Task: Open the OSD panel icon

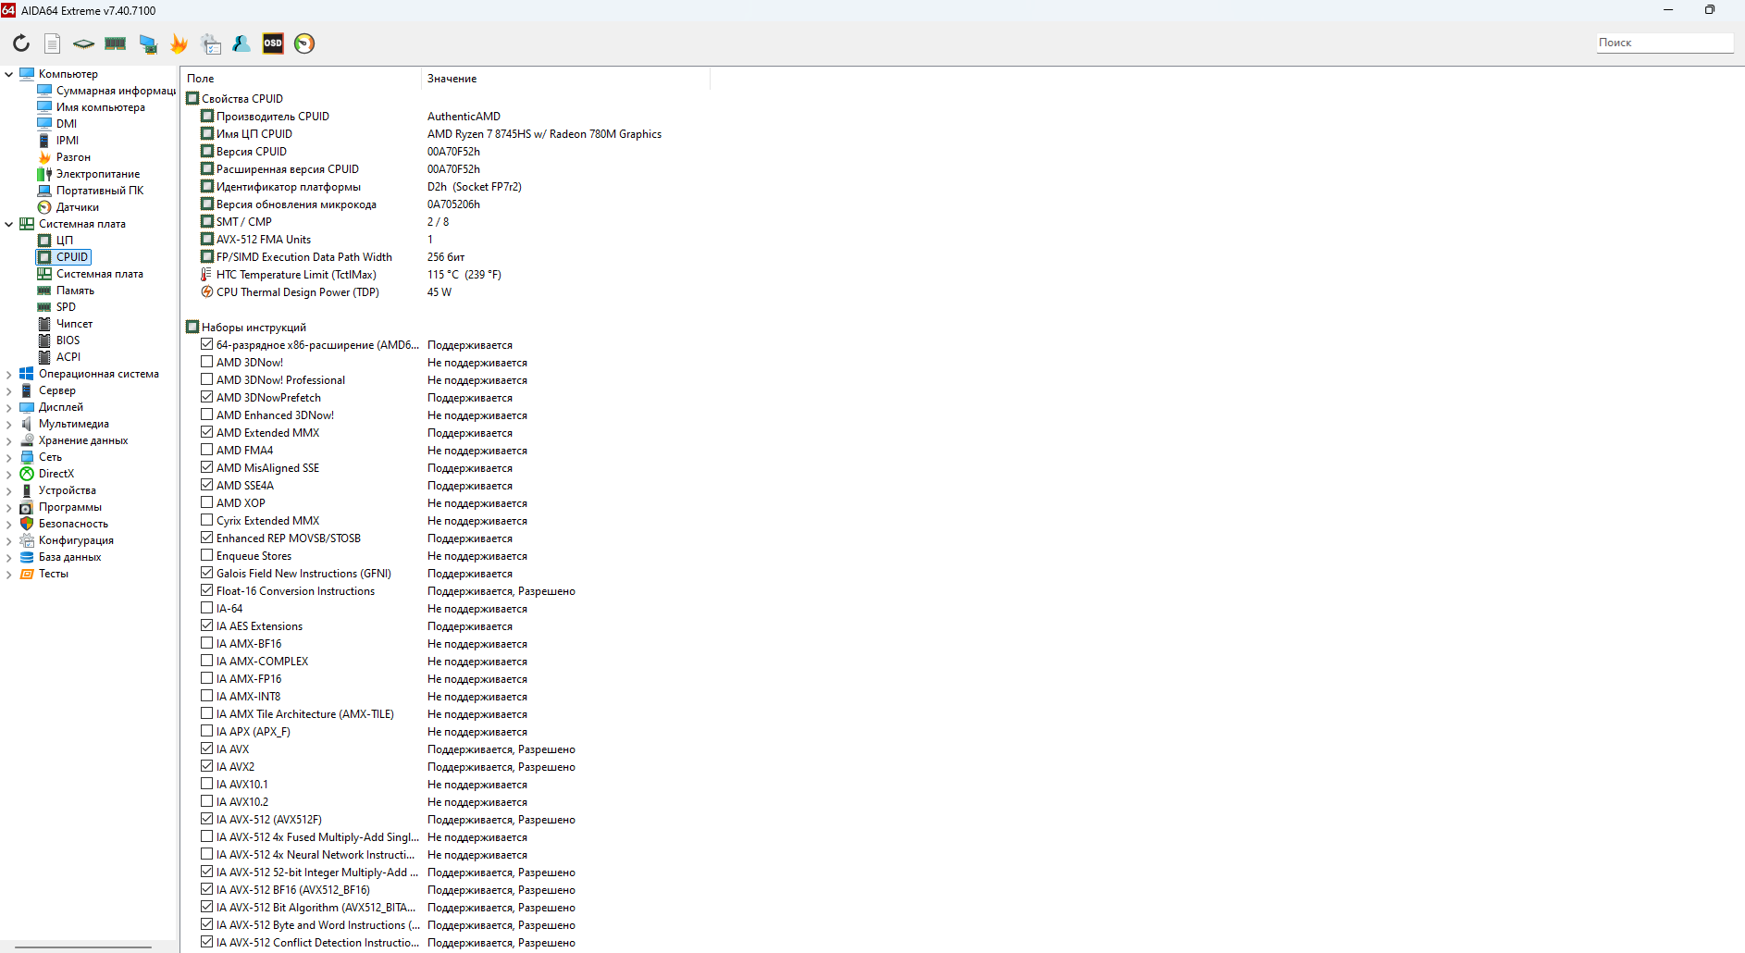Action: coord(273,43)
